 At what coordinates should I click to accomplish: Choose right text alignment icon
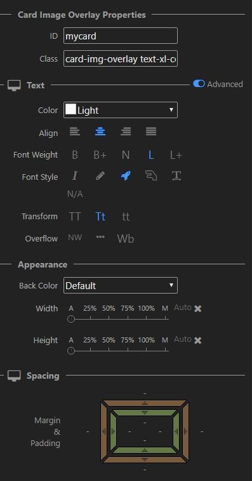click(126, 132)
